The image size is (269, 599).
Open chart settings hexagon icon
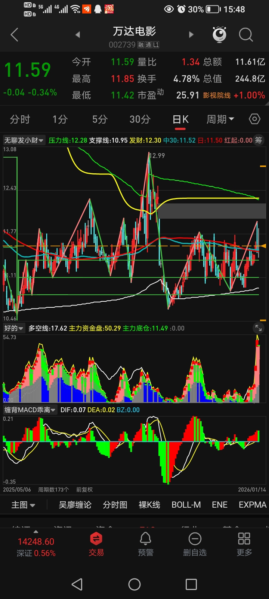254,119
